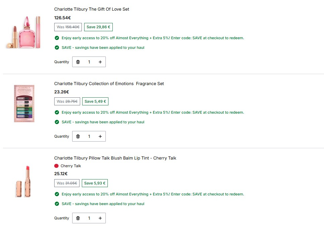Click 'SAVE - savings have been applied' under Lip Tint
The width and height of the screenshot is (324, 229).
coord(103,204)
